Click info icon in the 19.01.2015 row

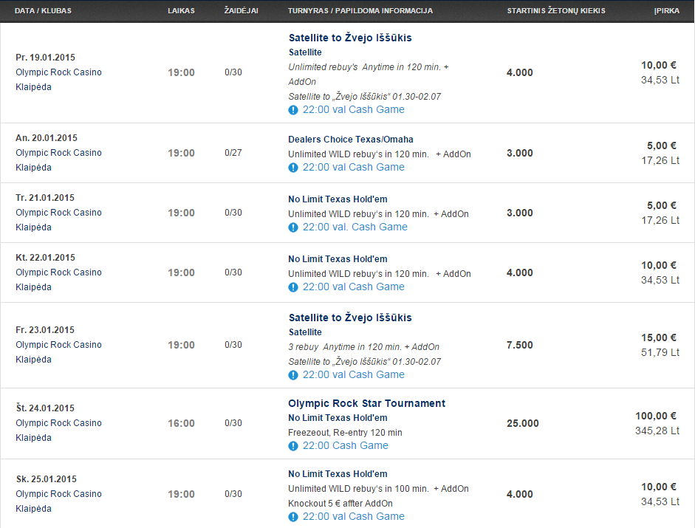(293, 110)
